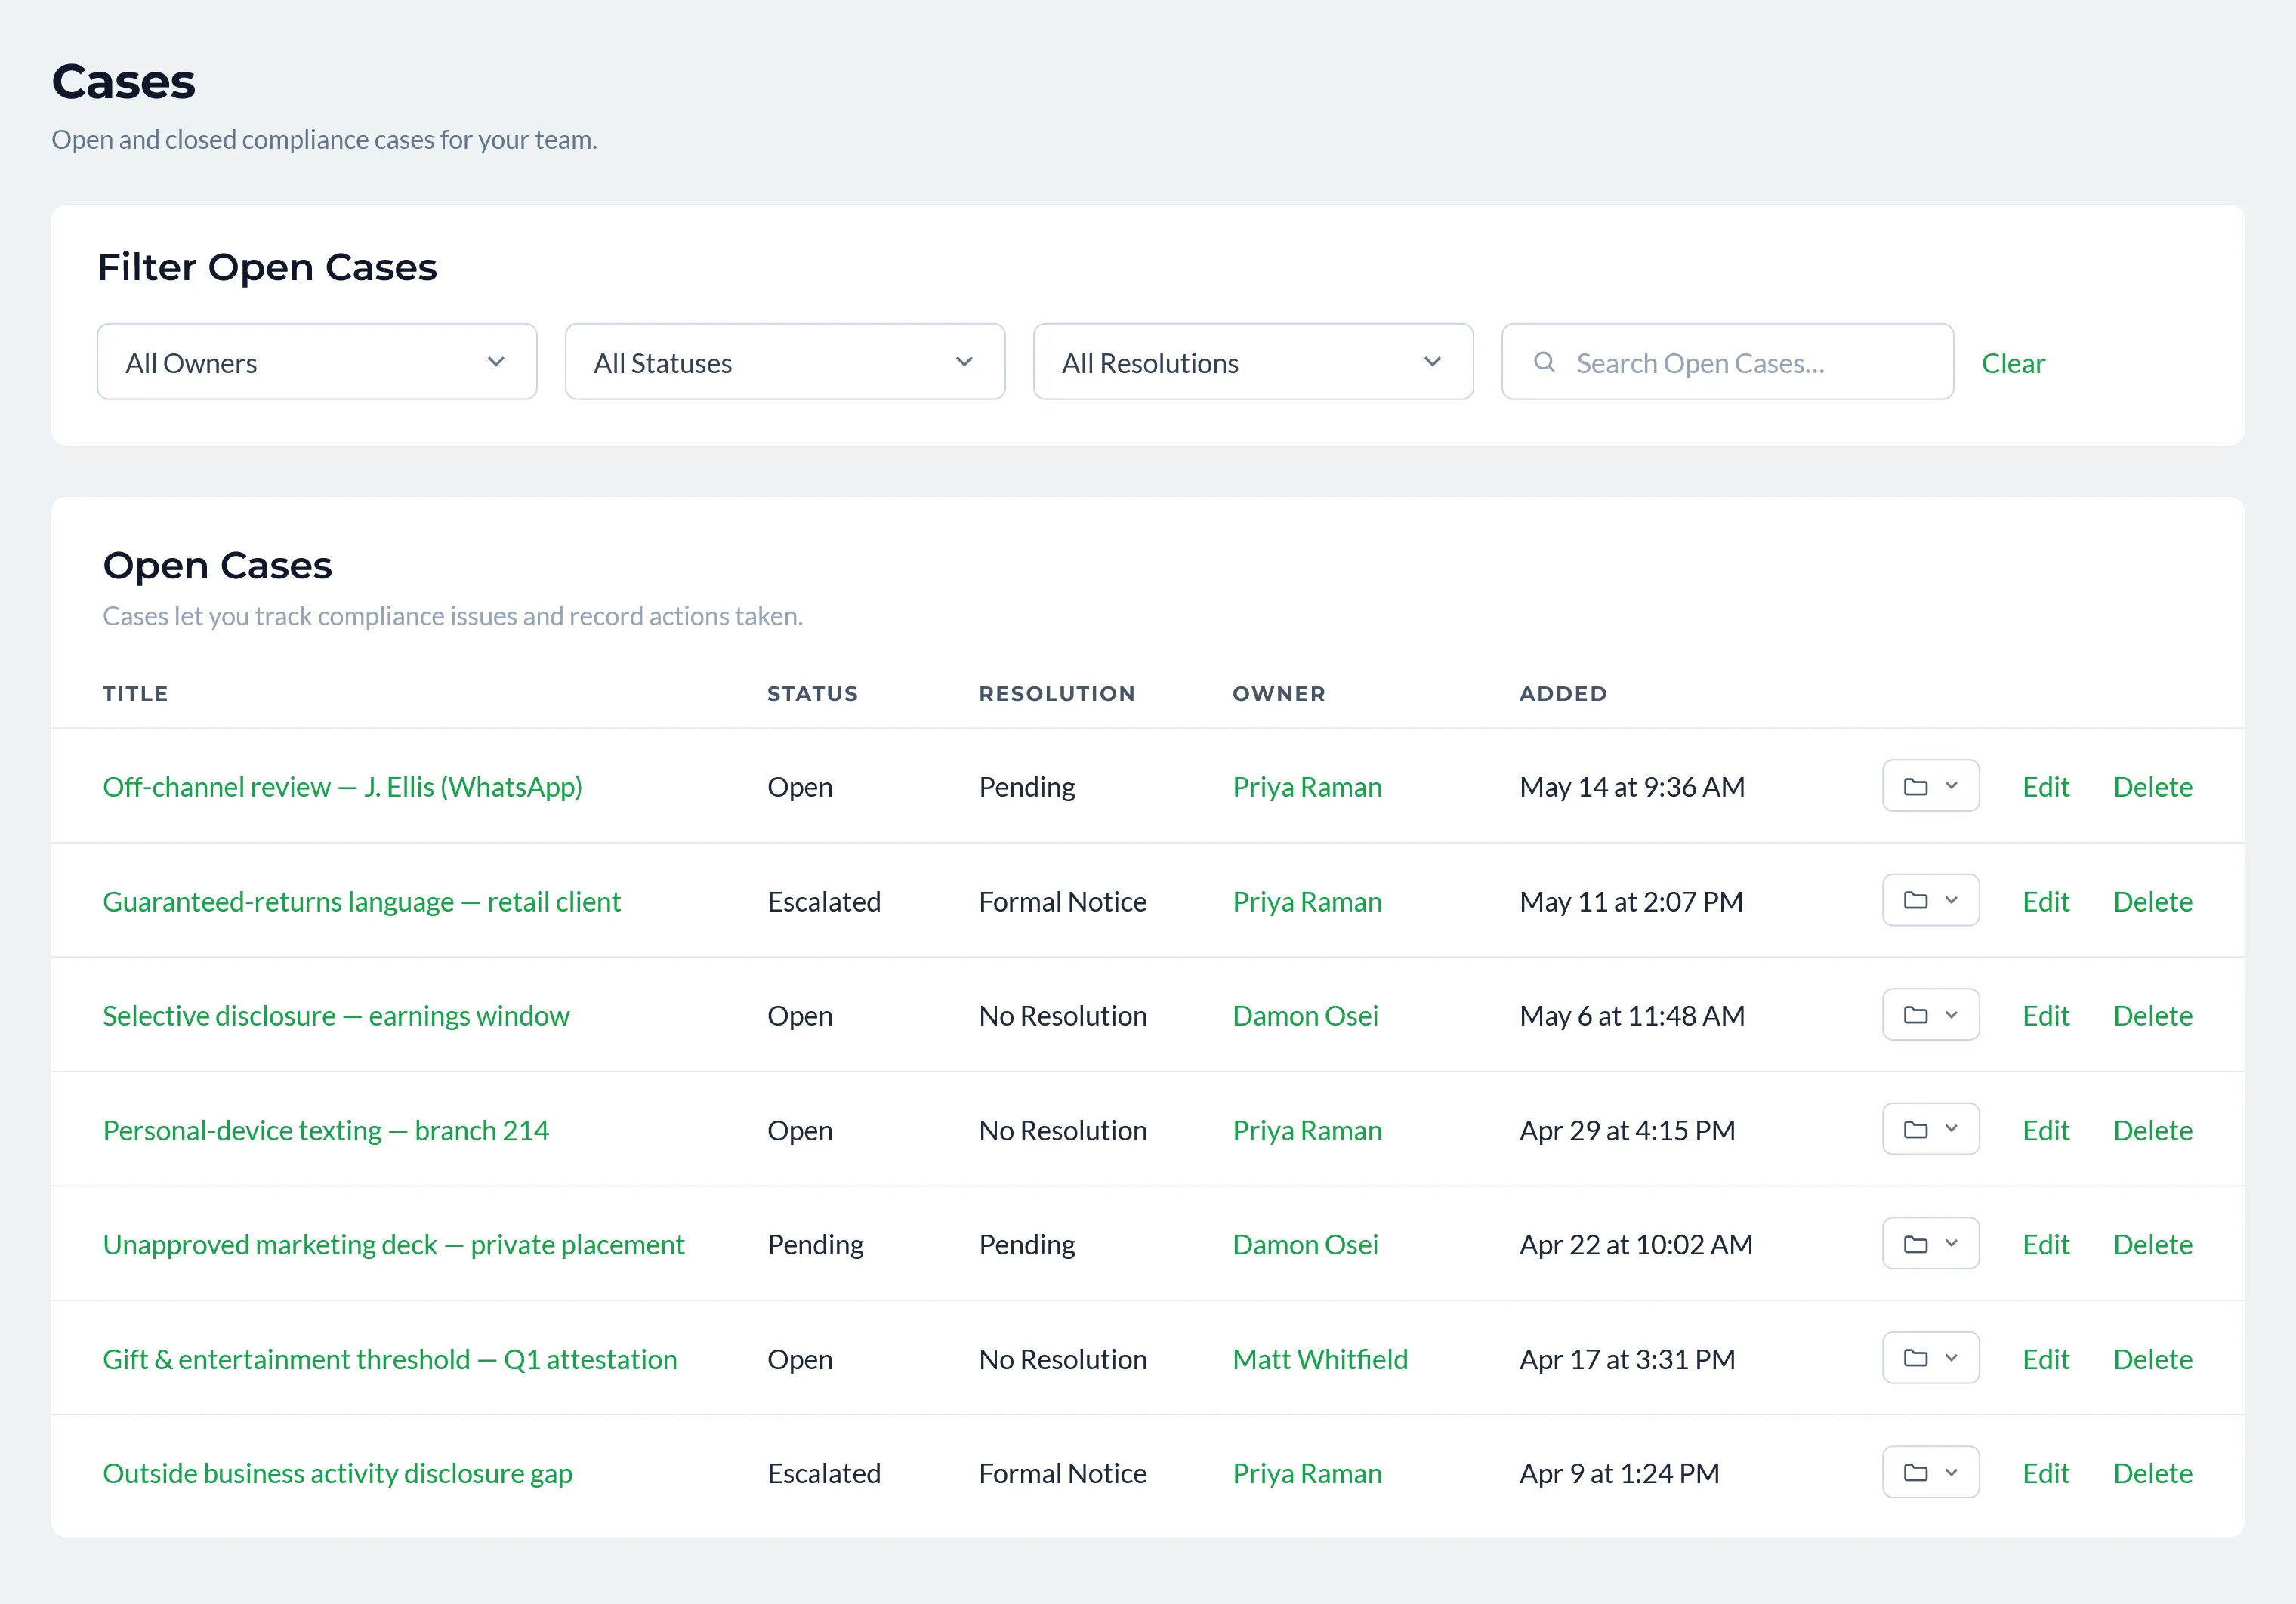Open the Off-channel review — J. Ellis case
Viewport: 2296px width, 1604px height.
(x=342, y=787)
